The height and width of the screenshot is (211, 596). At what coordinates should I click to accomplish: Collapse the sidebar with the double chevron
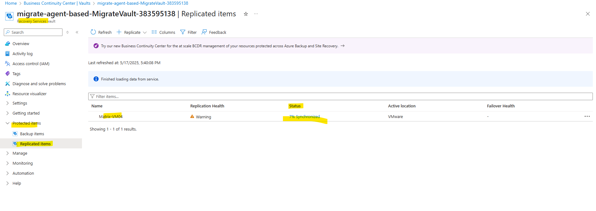[x=77, y=32]
